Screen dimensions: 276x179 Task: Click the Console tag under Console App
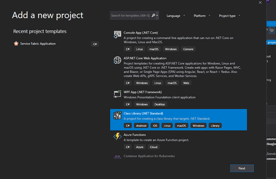(188, 49)
